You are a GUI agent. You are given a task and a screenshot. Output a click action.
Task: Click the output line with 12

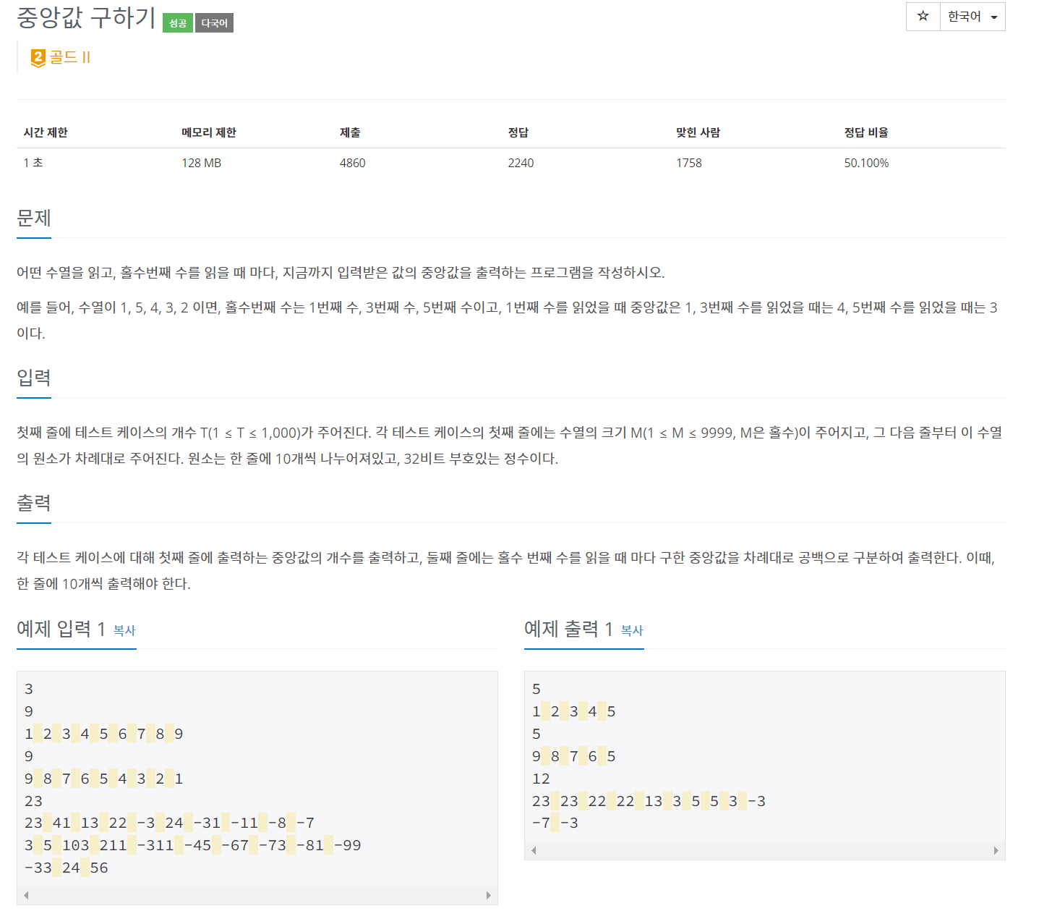(x=541, y=779)
